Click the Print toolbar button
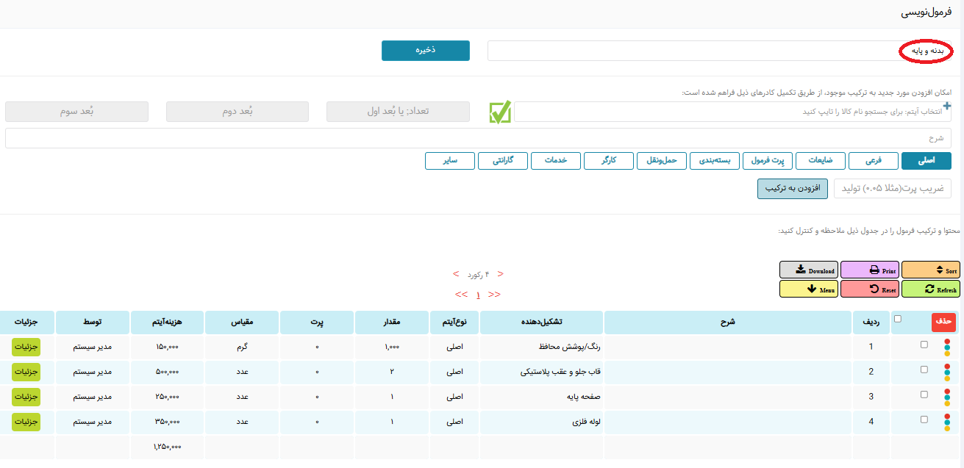 point(869,270)
